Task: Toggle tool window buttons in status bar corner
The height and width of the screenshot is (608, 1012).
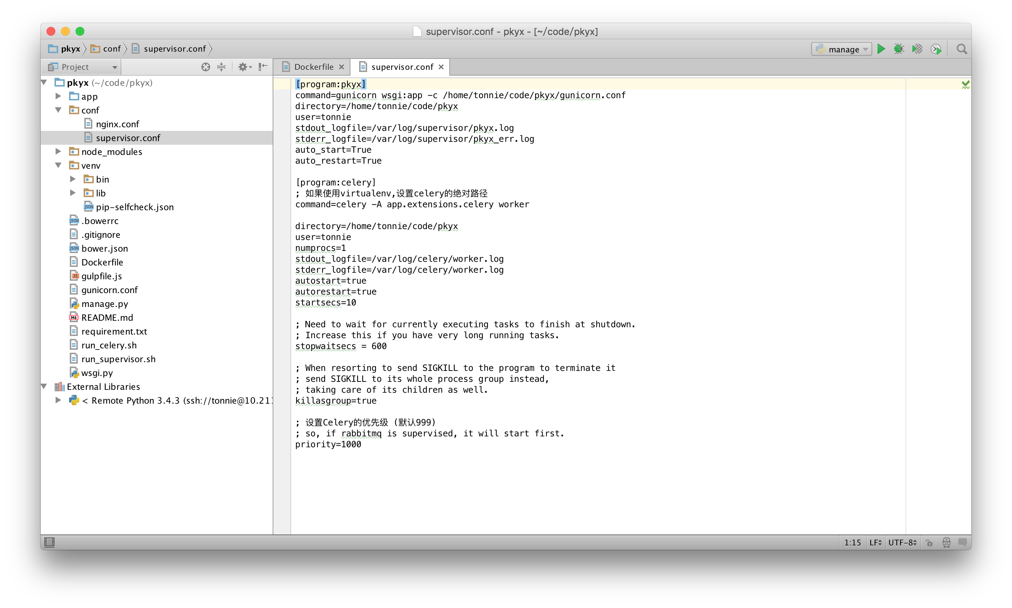Action: pos(49,542)
